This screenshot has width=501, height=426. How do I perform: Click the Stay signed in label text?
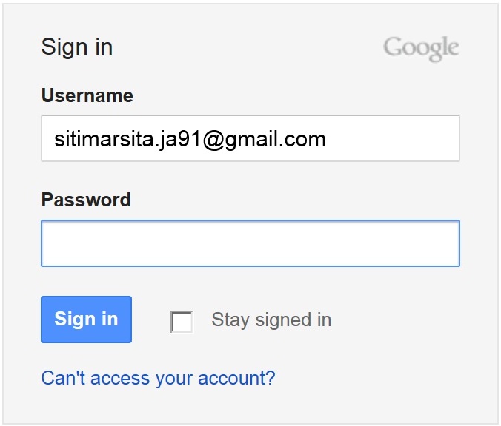pos(271,319)
